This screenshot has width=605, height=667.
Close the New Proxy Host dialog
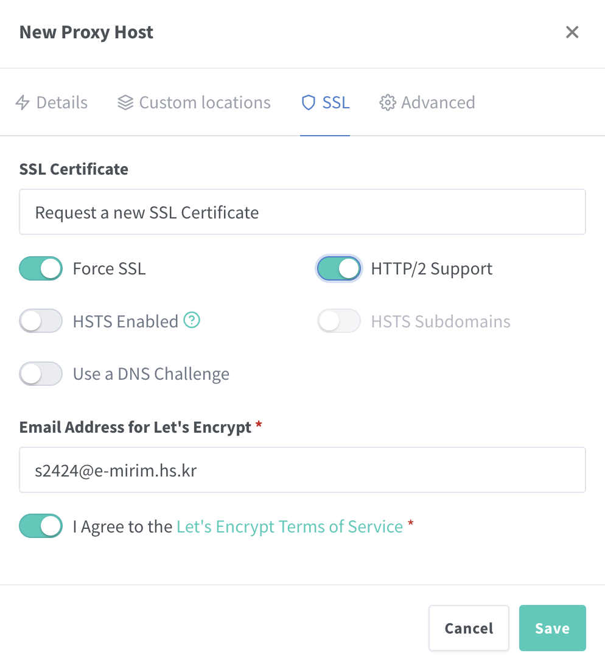(572, 32)
